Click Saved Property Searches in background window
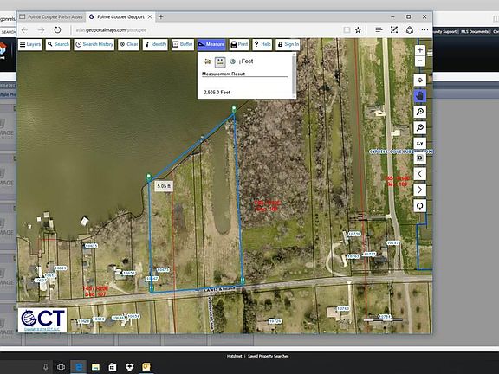 (x=268, y=356)
